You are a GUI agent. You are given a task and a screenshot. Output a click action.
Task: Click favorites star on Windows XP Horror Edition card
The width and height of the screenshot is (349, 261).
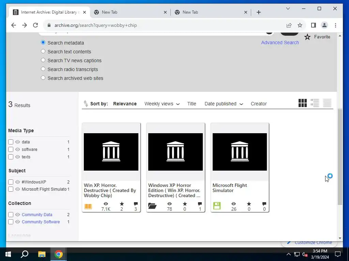[185, 204]
